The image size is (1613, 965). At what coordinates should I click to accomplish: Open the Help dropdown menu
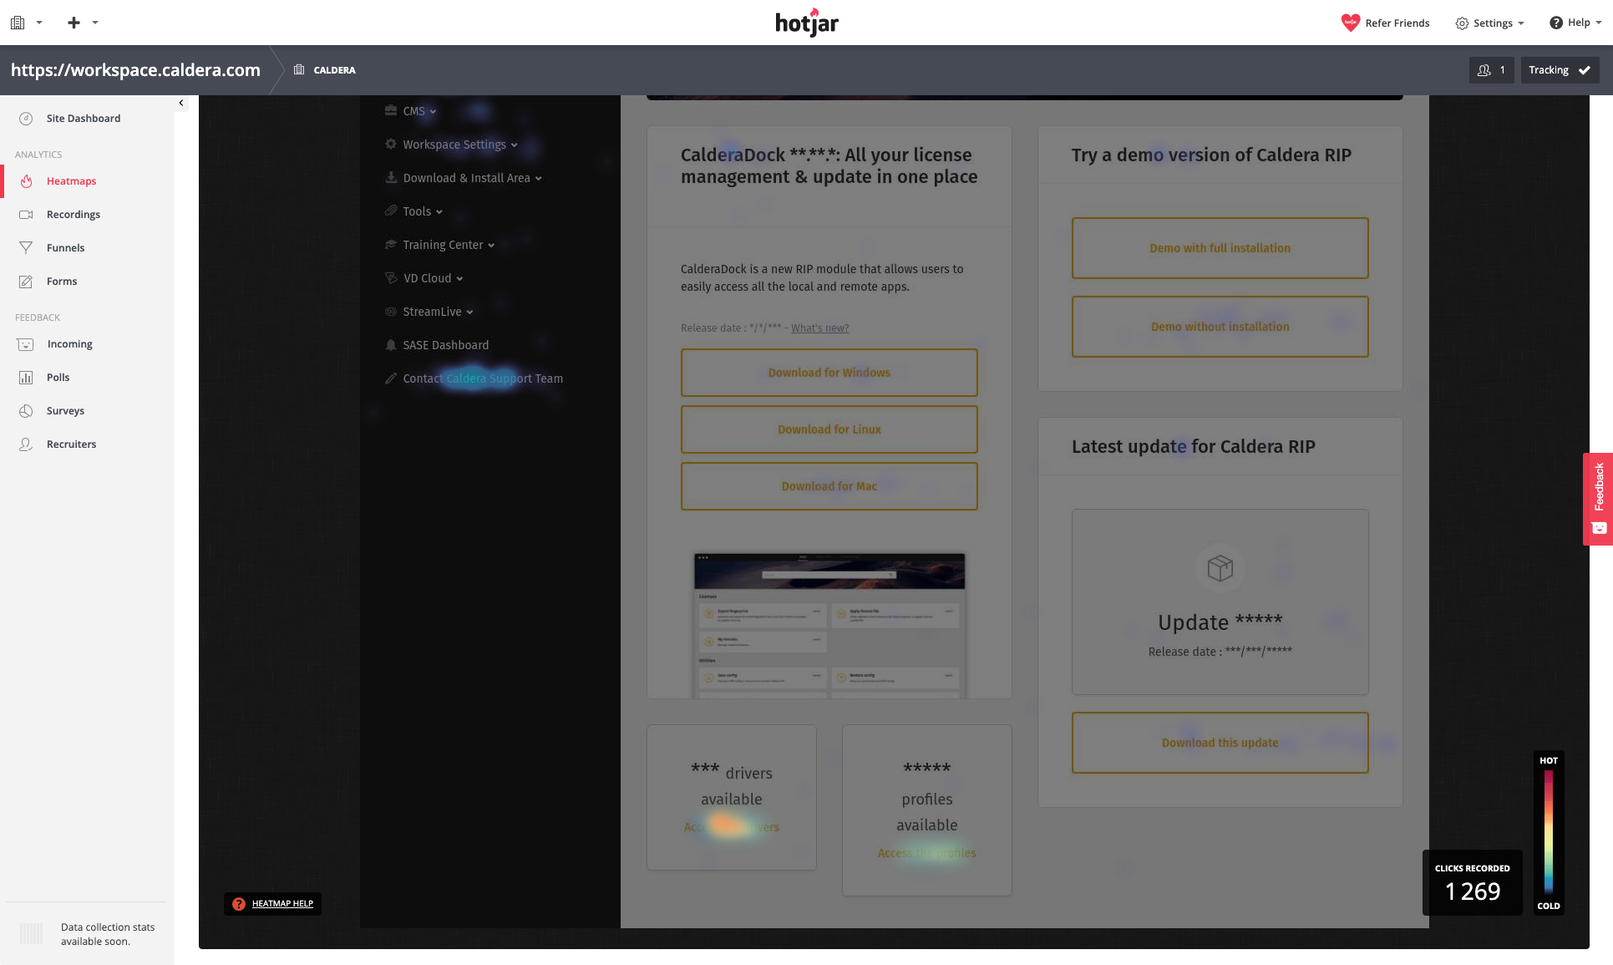[1575, 23]
